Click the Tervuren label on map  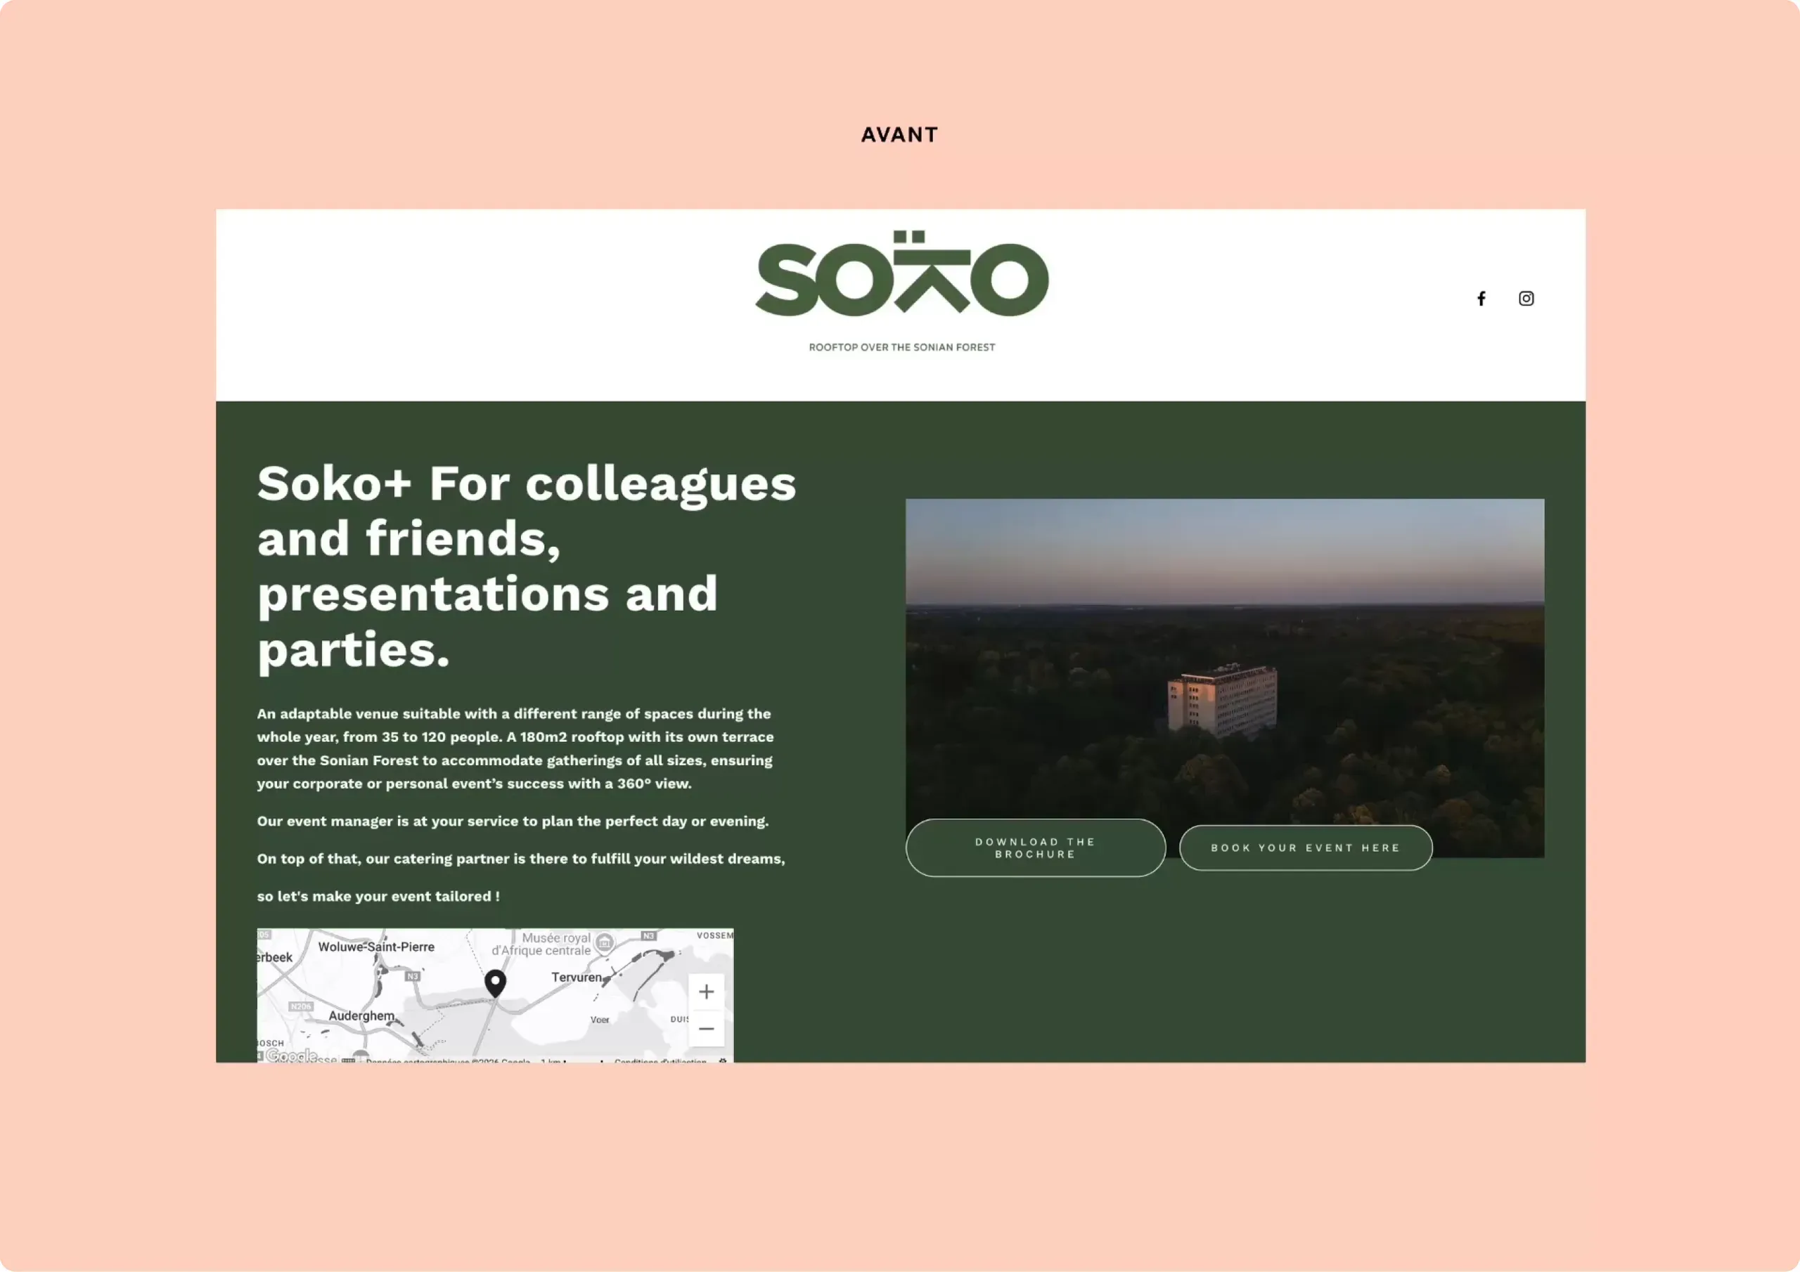coord(577,978)
